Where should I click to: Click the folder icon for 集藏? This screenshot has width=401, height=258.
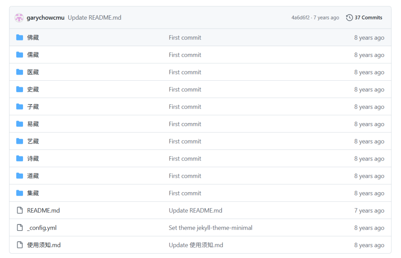(x=20, y=193)
